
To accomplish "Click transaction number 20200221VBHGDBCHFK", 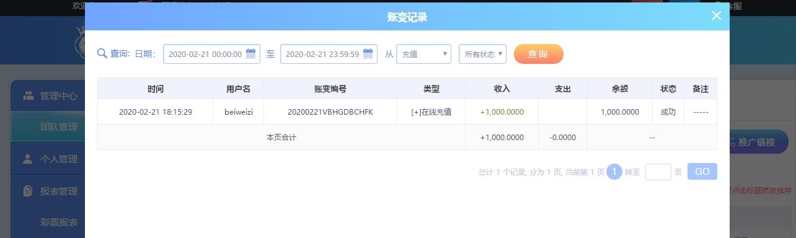I will [x=330, y=112].
